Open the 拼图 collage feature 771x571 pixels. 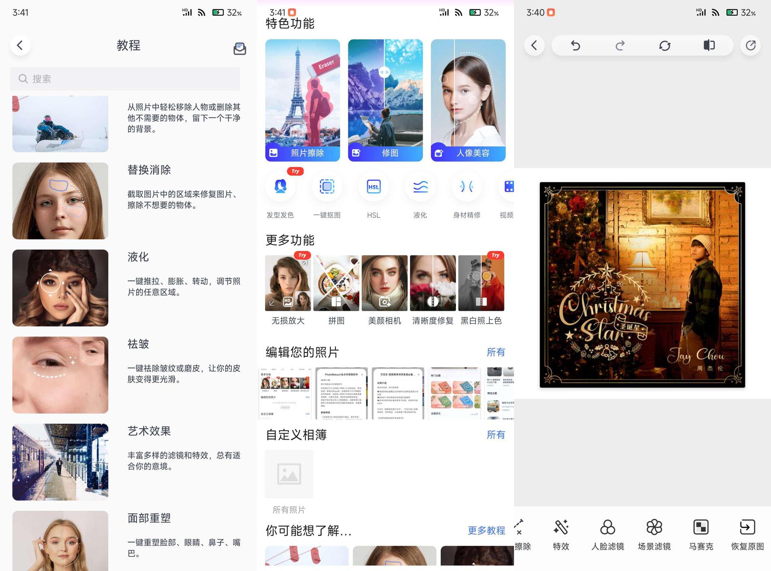(336, 283)
